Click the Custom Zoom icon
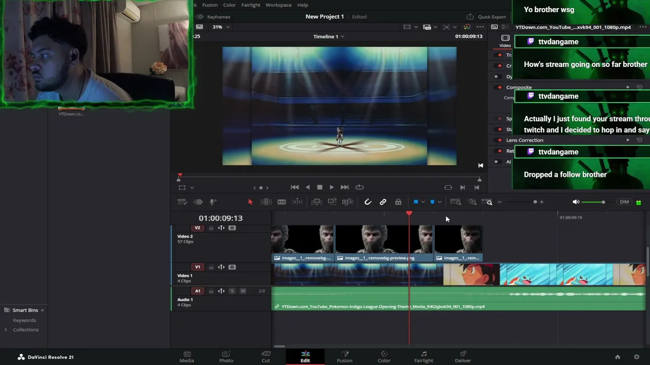Image resolution: width=650 pixels, height=365 pixels. (487, 202)
